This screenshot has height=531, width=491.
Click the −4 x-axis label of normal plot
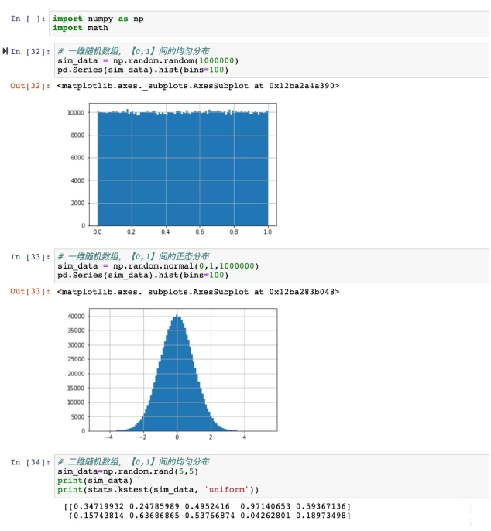point(109,437)
